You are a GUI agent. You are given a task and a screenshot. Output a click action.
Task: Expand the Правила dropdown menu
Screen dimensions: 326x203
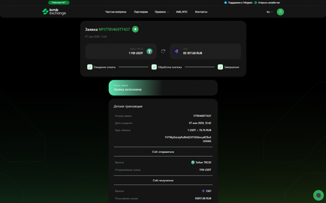(162, 12)
